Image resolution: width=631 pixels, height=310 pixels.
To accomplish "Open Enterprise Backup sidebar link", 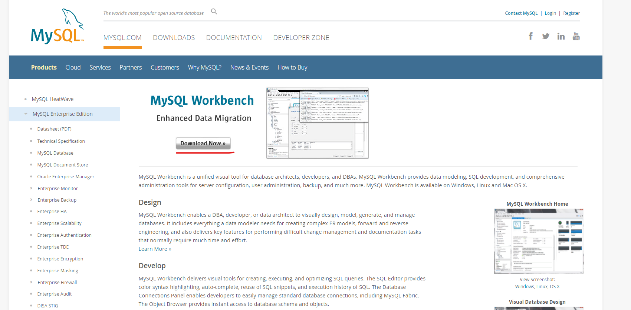I will [x=57, y=200].
